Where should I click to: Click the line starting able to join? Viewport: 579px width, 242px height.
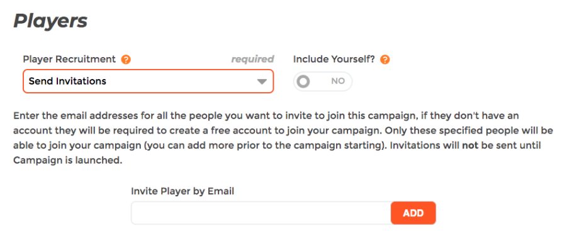(x=277, y=145)
